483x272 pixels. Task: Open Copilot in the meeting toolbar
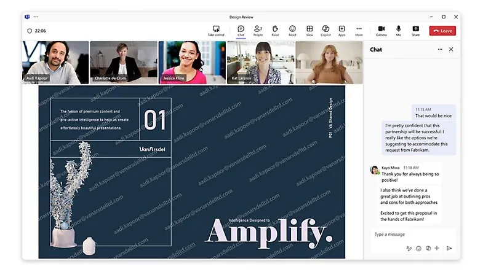[x=325, y=30]
